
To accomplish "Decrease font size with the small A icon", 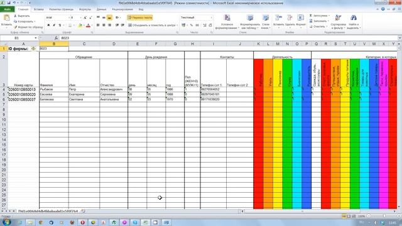I will 90,18.
